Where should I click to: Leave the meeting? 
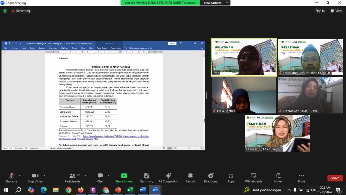(335, 178)
